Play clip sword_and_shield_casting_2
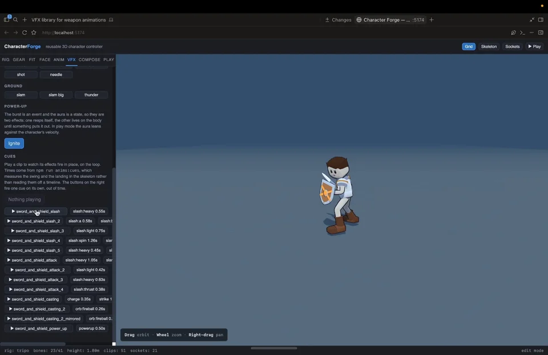548x355 pixels. tap(37, 309)
